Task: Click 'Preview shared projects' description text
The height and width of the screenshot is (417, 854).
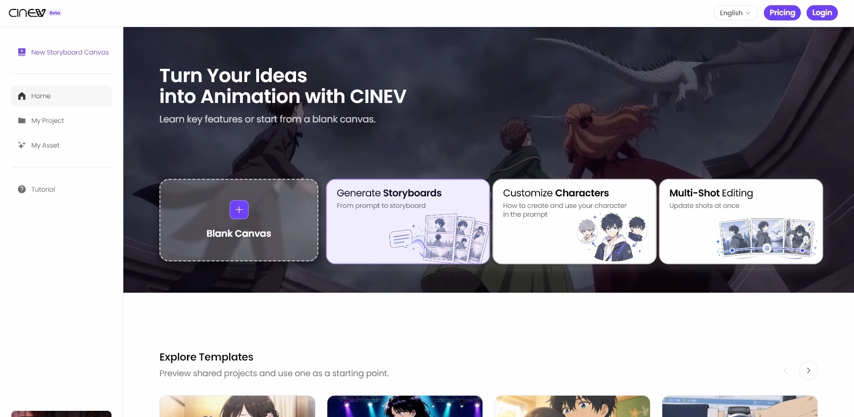Action: point(274,373)
